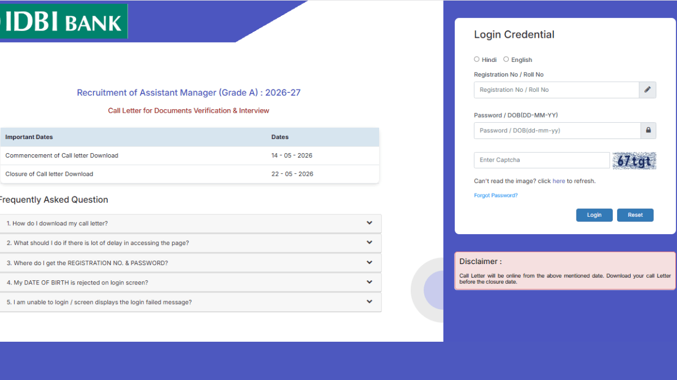The height and width of the screenshot is (380, 677).
Task: Click the disclaimer text about call letter availability
Action: coord(565,279)
